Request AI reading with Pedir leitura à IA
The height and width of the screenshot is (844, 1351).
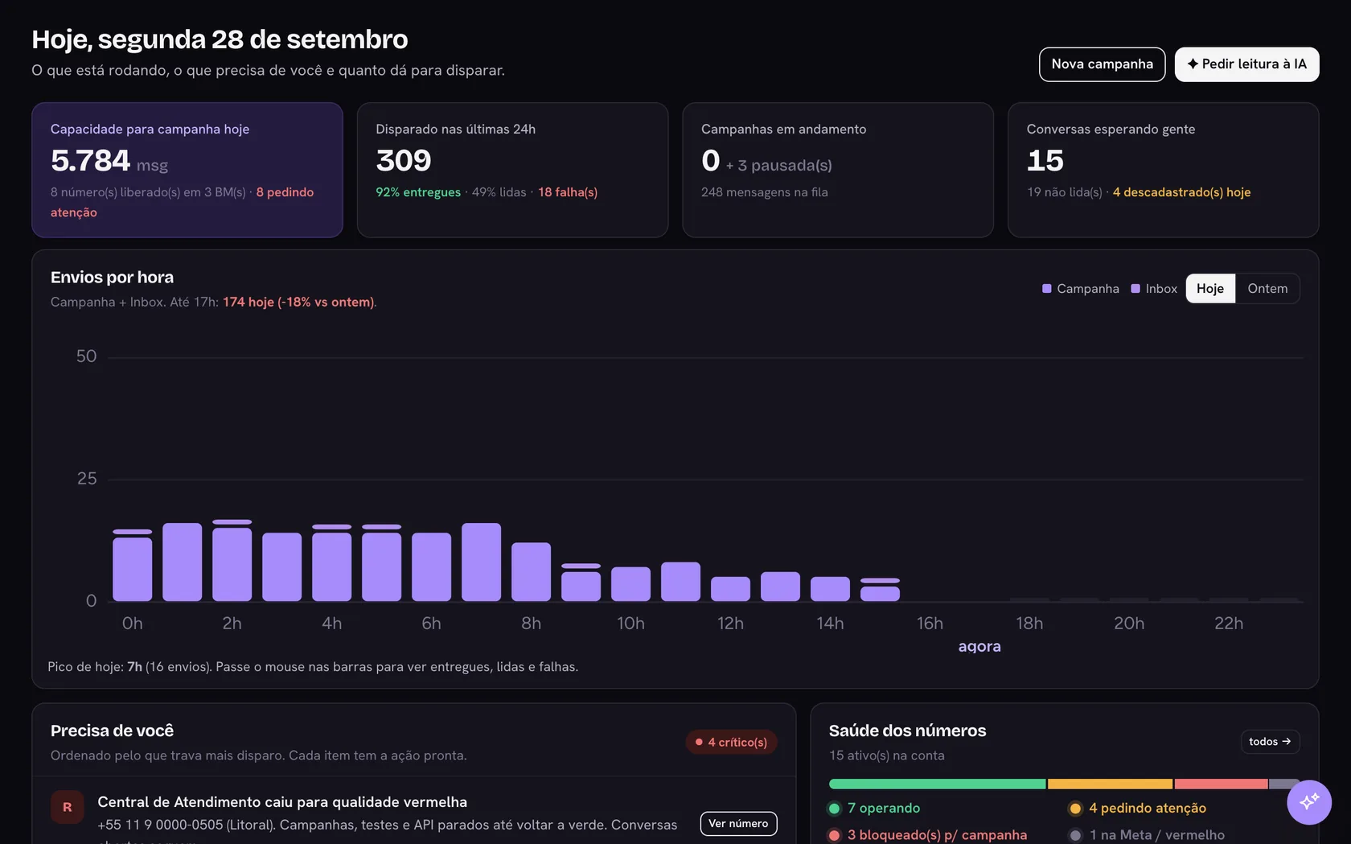(x=1246, y=64)
